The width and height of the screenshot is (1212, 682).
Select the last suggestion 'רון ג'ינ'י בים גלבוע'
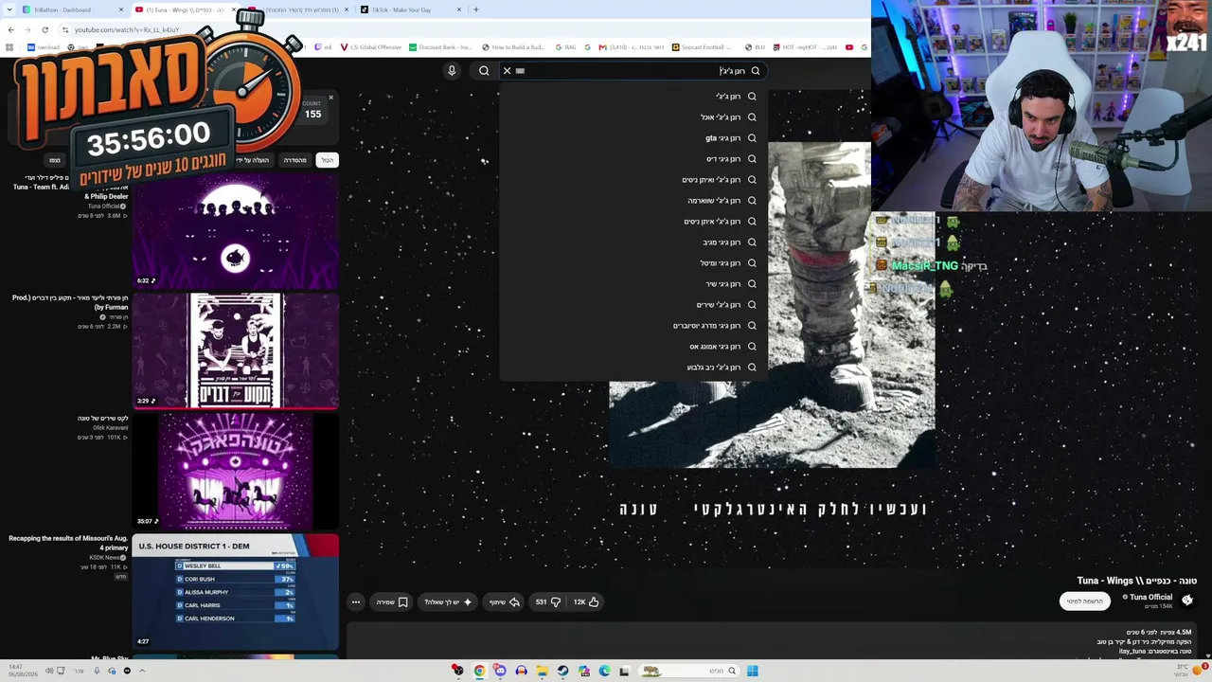pyautogui.click(x=633, y=368)
